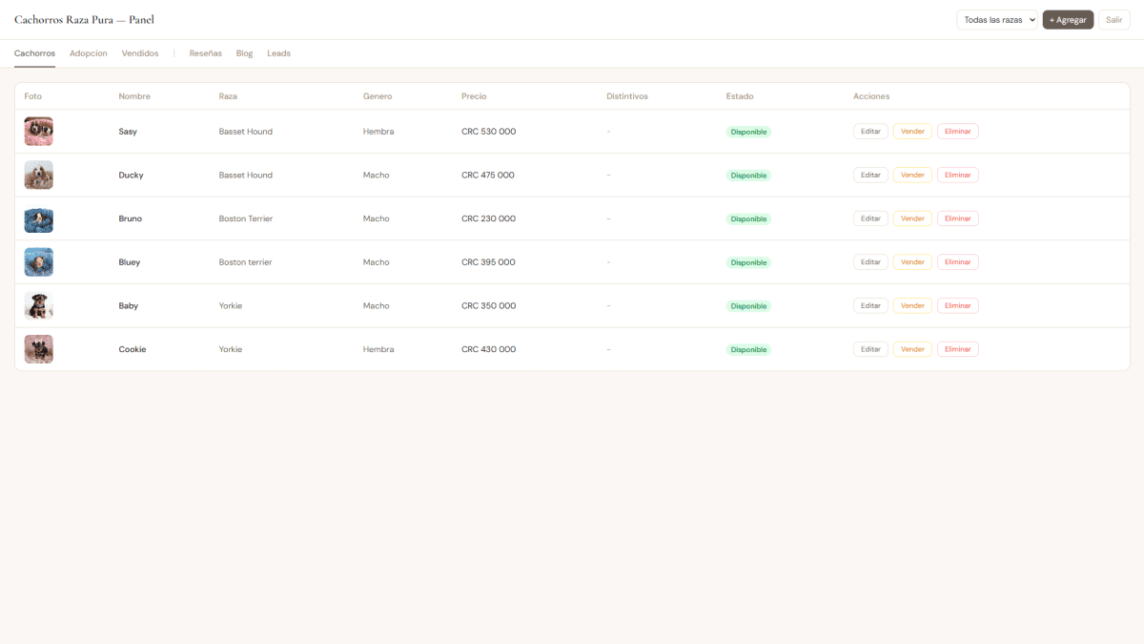1144x644 pixels.
Task: Click the price CRC 350 000
Action: click(x=489, y=305)
